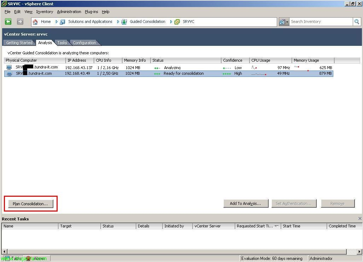Toggle sort arrow on Requested Start Time column

point(277,226)
